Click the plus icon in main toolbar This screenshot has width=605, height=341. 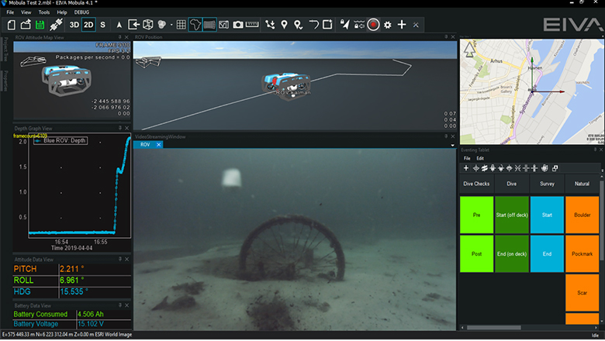tap(402, 25)
